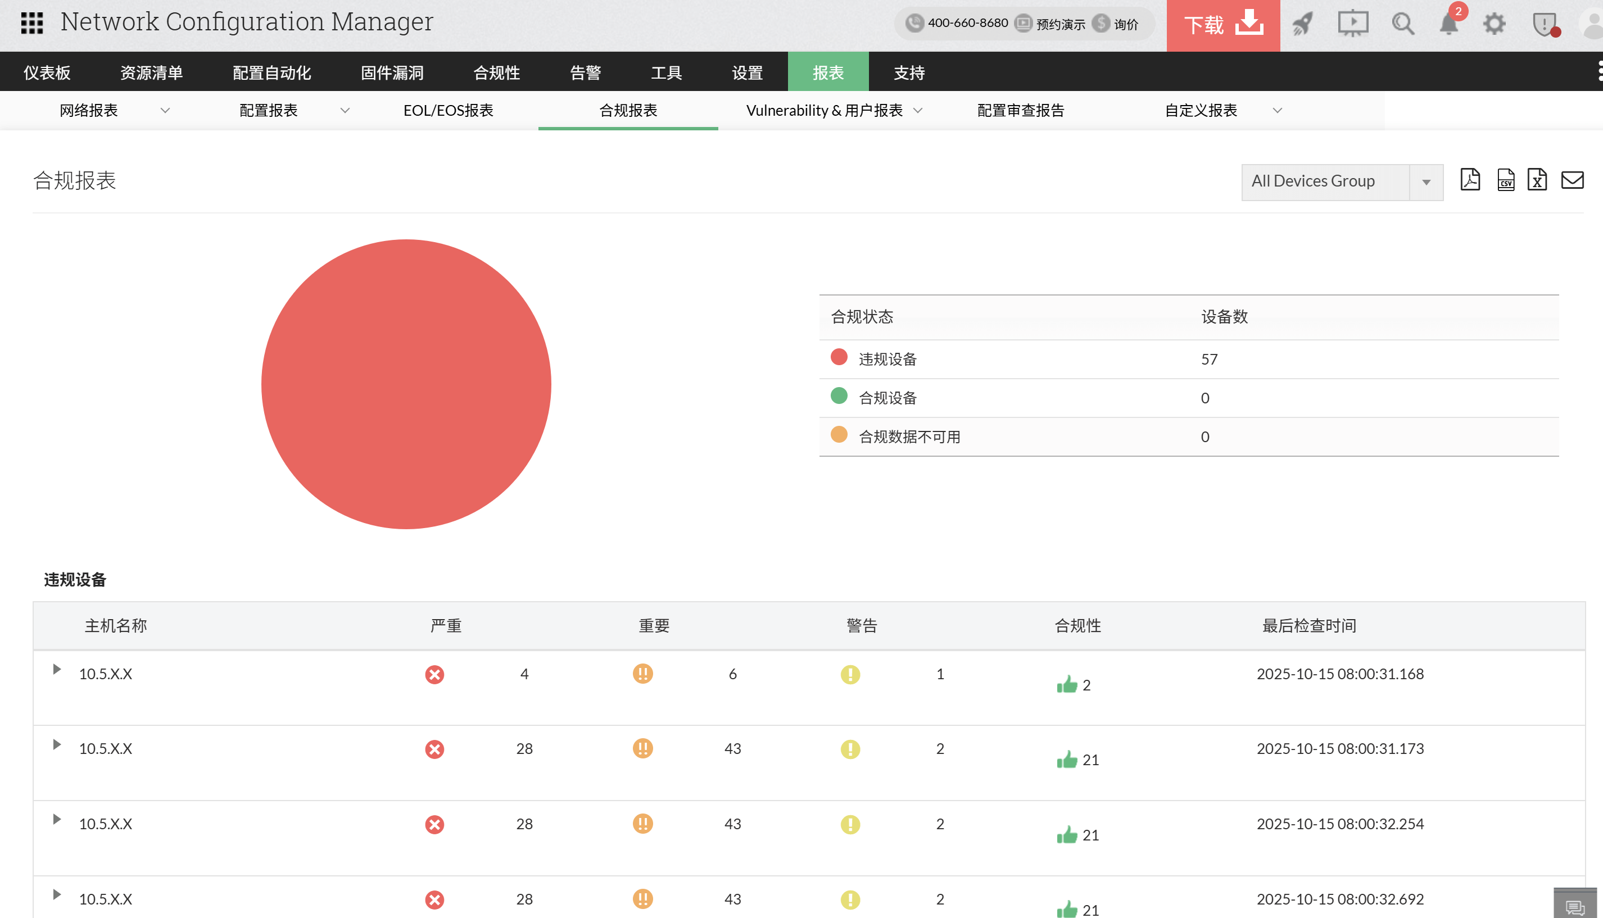Open notifications via the bell icon
The image size is (1603, 918).
[1448, 24]
